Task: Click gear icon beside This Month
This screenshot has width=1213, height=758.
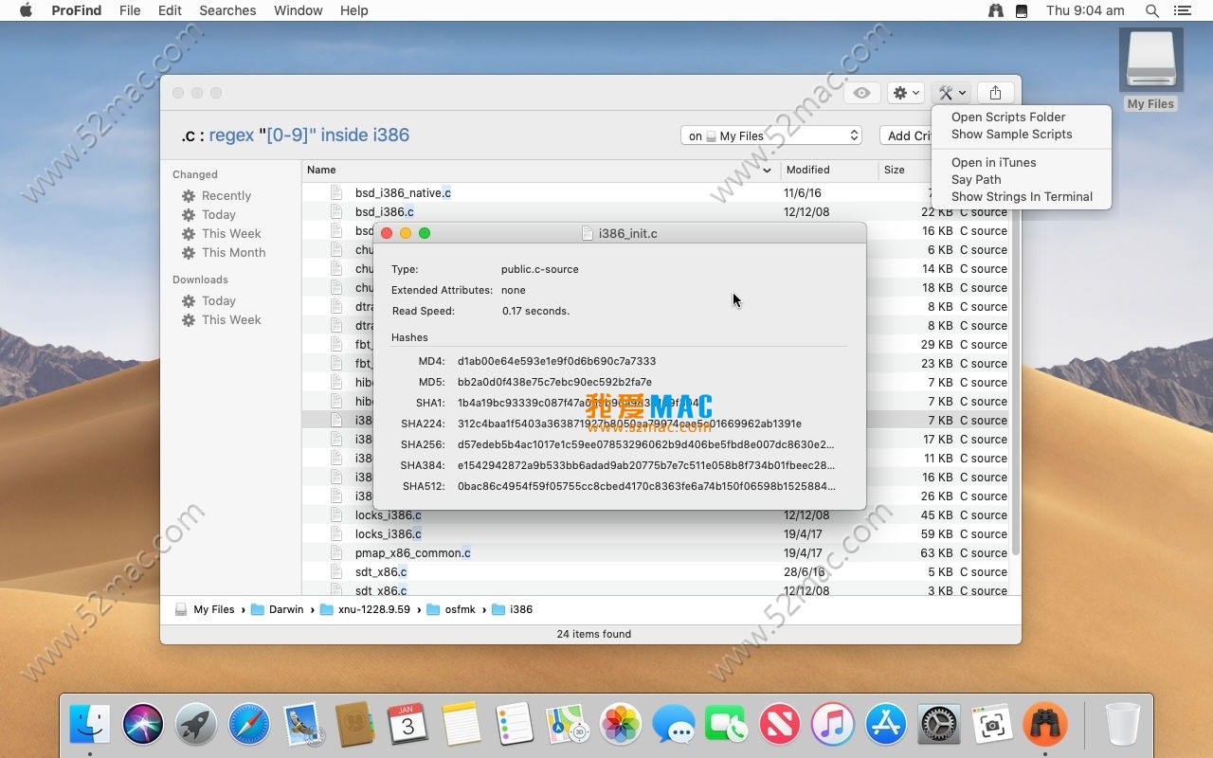Action: pyautogui.click(x=189, y=252)
